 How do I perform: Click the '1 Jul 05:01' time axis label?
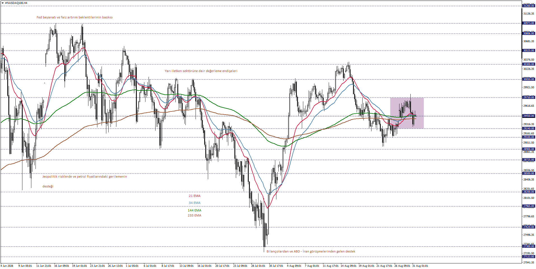(x=132, y=266)
